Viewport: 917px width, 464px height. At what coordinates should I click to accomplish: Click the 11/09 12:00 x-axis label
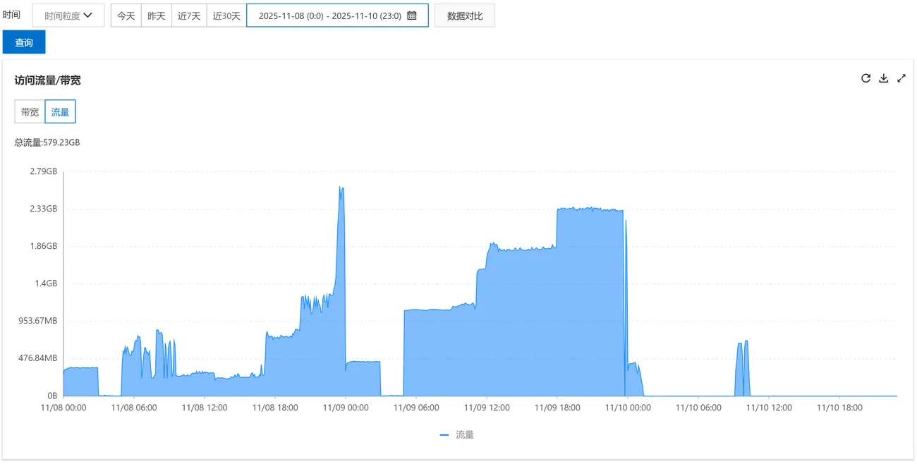tap(486, 408)
